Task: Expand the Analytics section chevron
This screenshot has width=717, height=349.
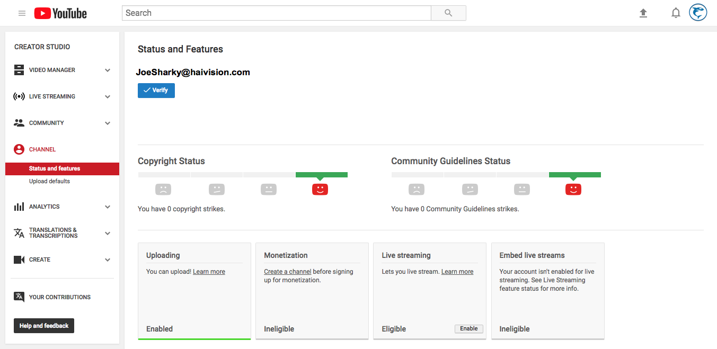Action: point(108,207)
